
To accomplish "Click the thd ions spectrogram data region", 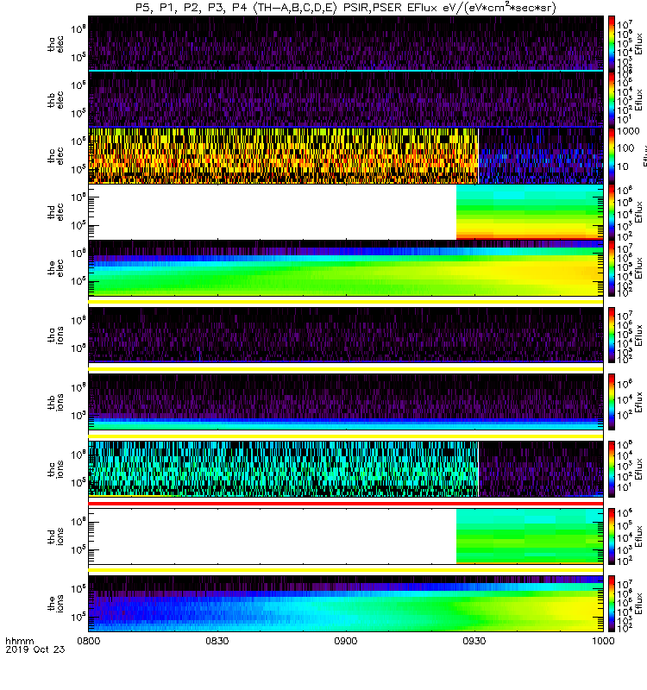I will click(530, 536).
